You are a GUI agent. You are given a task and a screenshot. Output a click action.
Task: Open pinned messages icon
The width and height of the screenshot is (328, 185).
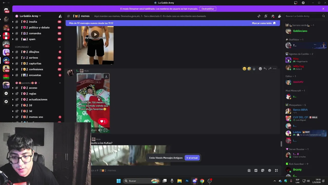click(273, 16)
